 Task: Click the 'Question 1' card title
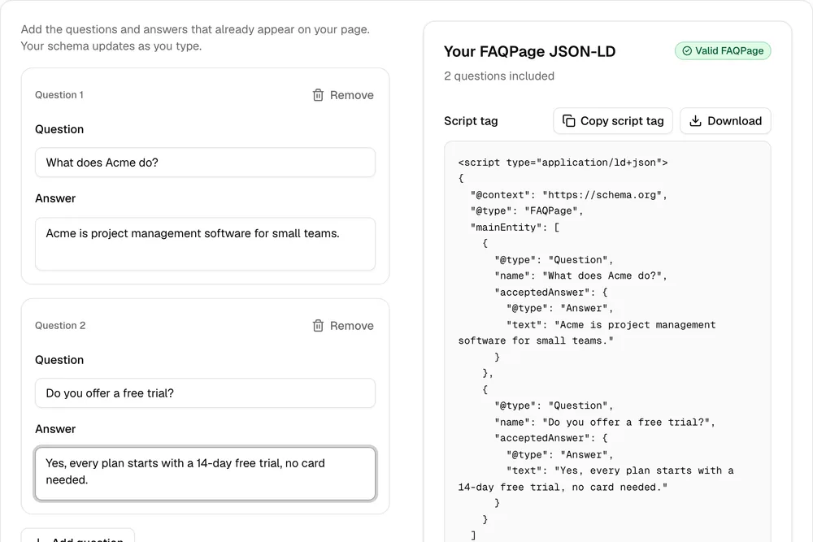[59, 95]
